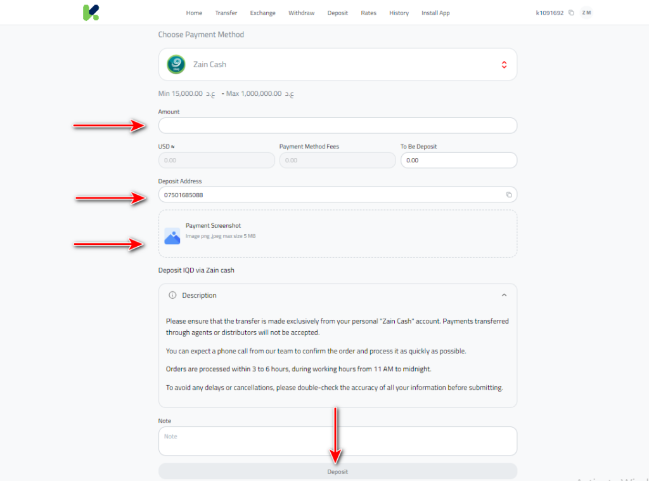649x481 pixels.
Task: Open the Exchange page
Action: pyautogui.click(x=263, y=13)
